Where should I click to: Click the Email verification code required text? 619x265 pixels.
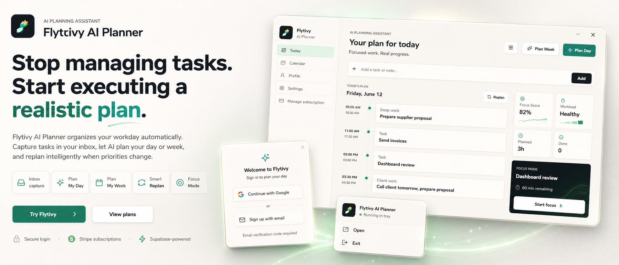pos(270,234)
